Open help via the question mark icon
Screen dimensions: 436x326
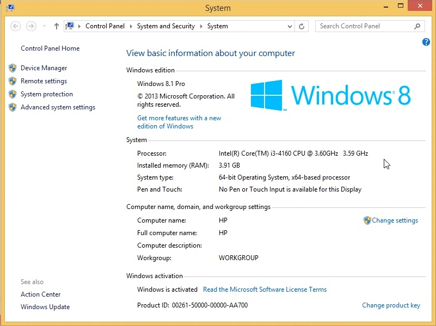click(426, 42)
